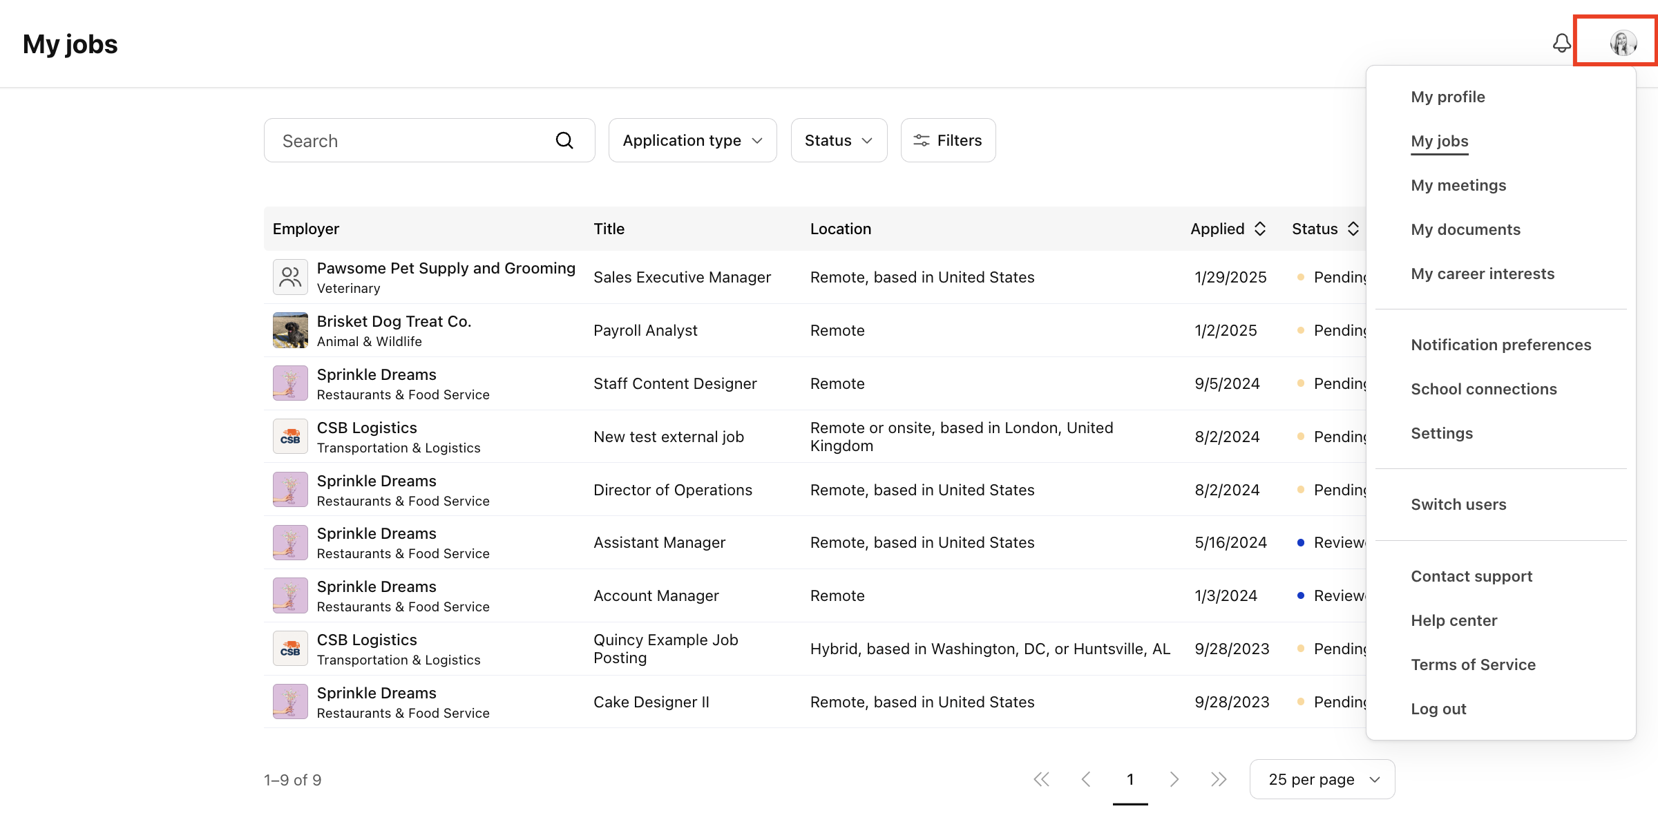This screenshot has width=1658, height=840.
Task: Open the 25 per page dropdown
Action: pyautogui.click(x=1322, y=779)
